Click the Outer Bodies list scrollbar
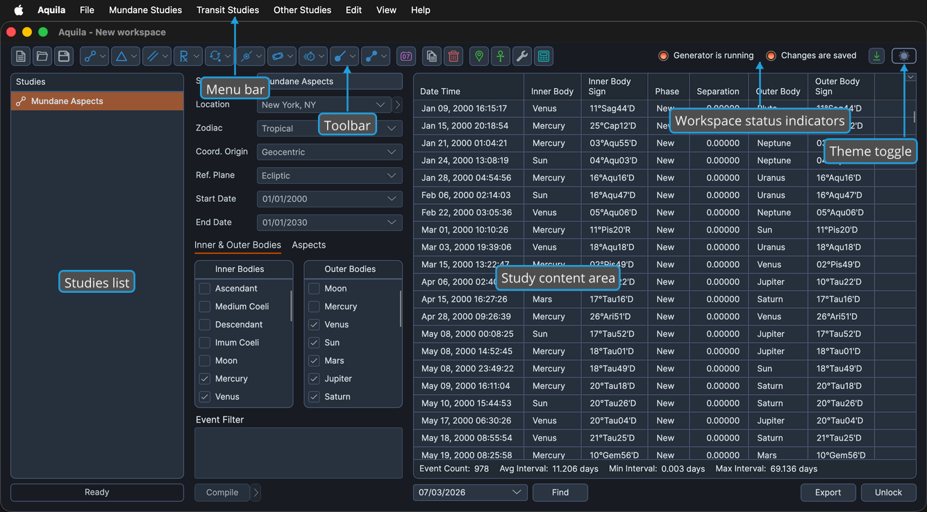 click(x=401, y=308)
